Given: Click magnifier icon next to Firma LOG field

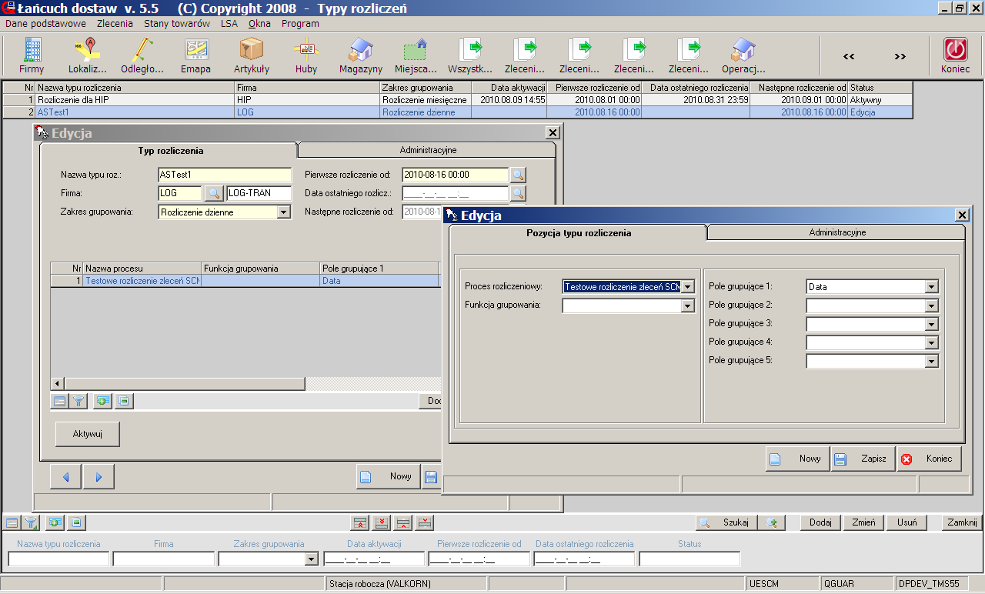Looking at the screenshot, I should coord(213,193).
